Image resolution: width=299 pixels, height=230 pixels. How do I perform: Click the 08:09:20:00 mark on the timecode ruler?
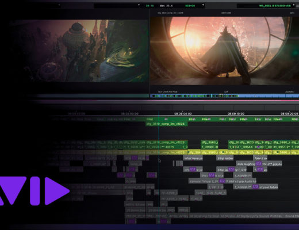point(289,114)
